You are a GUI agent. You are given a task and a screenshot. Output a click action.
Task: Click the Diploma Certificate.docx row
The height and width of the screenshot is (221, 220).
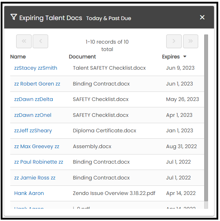point(104,131)
